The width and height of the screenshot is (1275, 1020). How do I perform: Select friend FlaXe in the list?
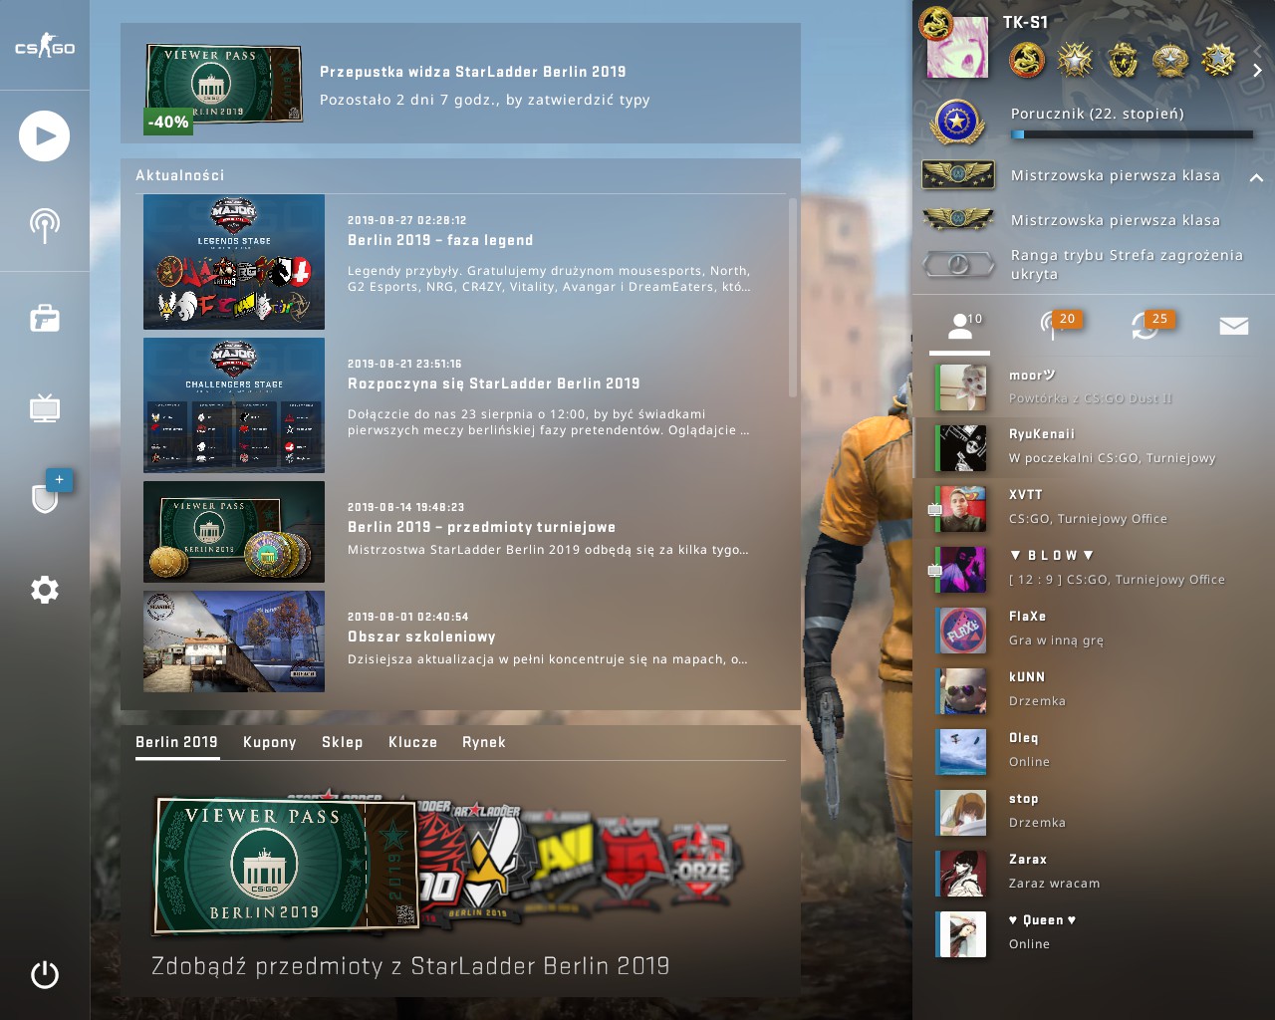tap(1094, 630)
